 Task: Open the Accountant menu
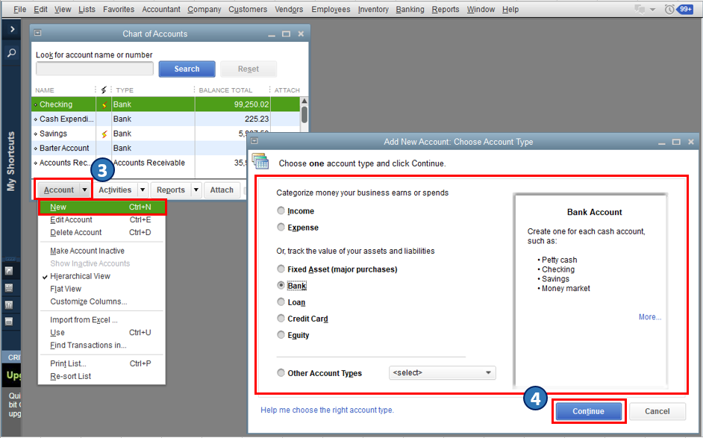(161, 9)
